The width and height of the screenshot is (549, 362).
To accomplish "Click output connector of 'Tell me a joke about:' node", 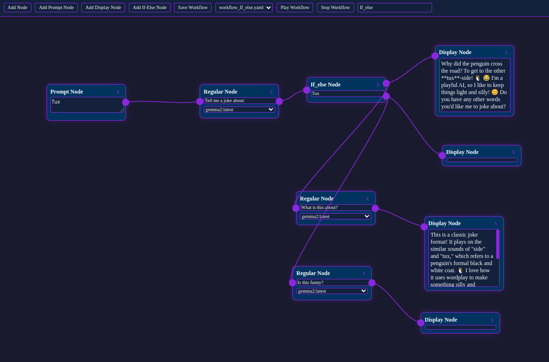I will [279, 102].
